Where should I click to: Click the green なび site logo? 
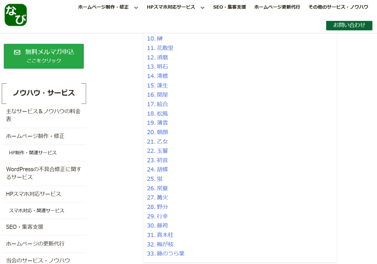coord(15,15)
